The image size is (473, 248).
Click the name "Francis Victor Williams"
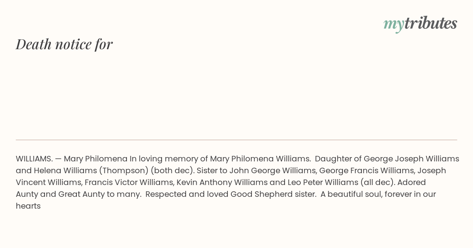click(129, 183)
